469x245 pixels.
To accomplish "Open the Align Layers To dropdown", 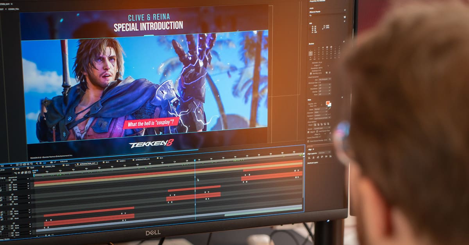I will (x=321, y=153).
